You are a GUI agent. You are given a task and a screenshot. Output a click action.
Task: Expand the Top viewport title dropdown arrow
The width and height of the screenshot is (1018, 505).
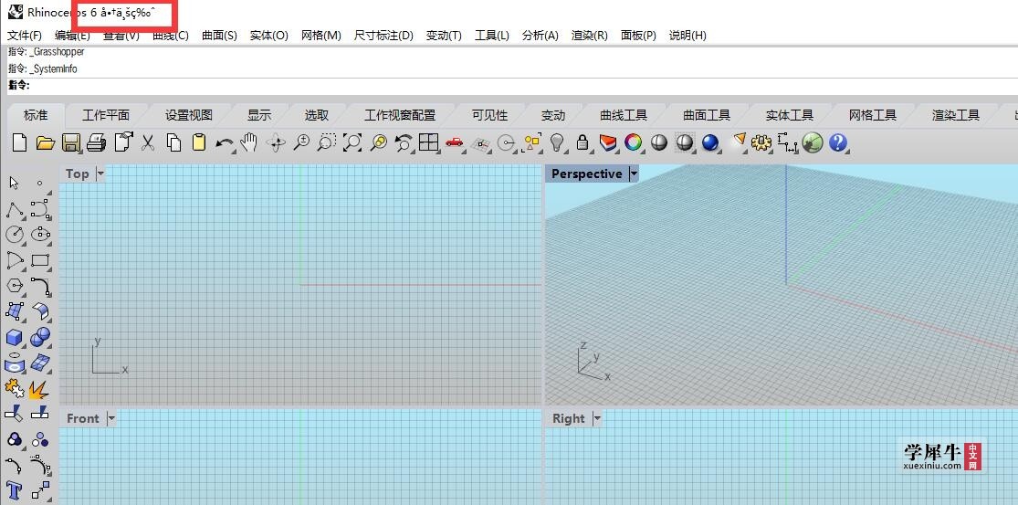100,174
